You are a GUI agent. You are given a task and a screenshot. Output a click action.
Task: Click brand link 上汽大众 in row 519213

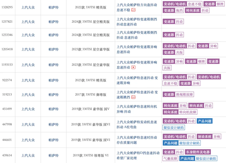click(x=28, y=95)
